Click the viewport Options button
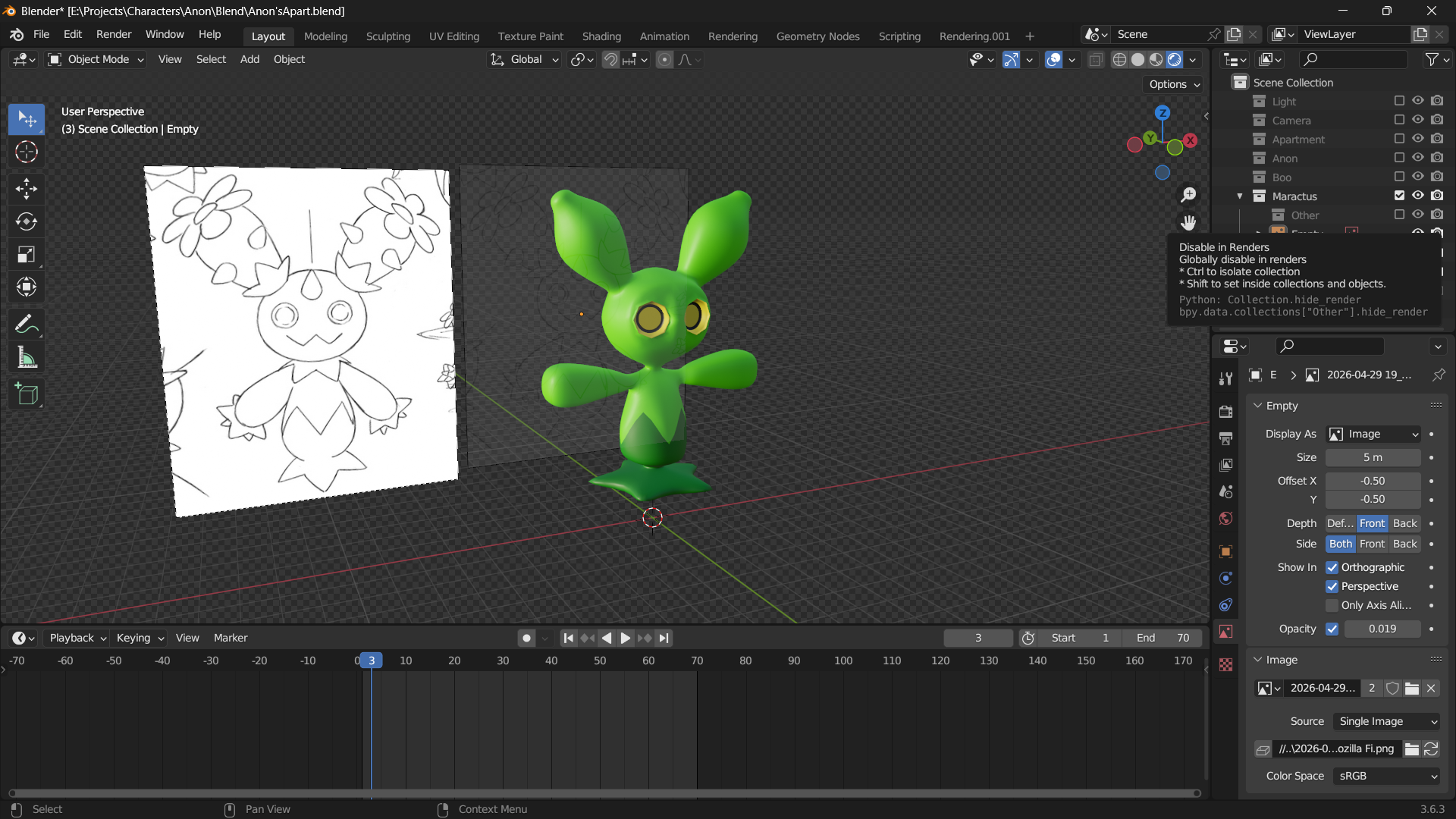1456x819 pixels. (1174, 84)
